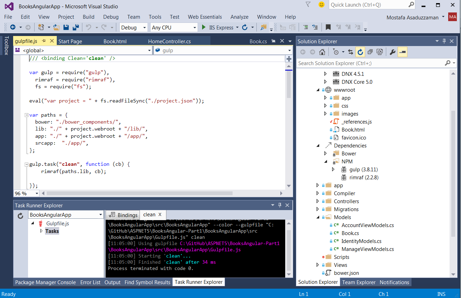Switch to the HomeController.cs tab
This screenshot has width=461, height=298.
[170, 41]
